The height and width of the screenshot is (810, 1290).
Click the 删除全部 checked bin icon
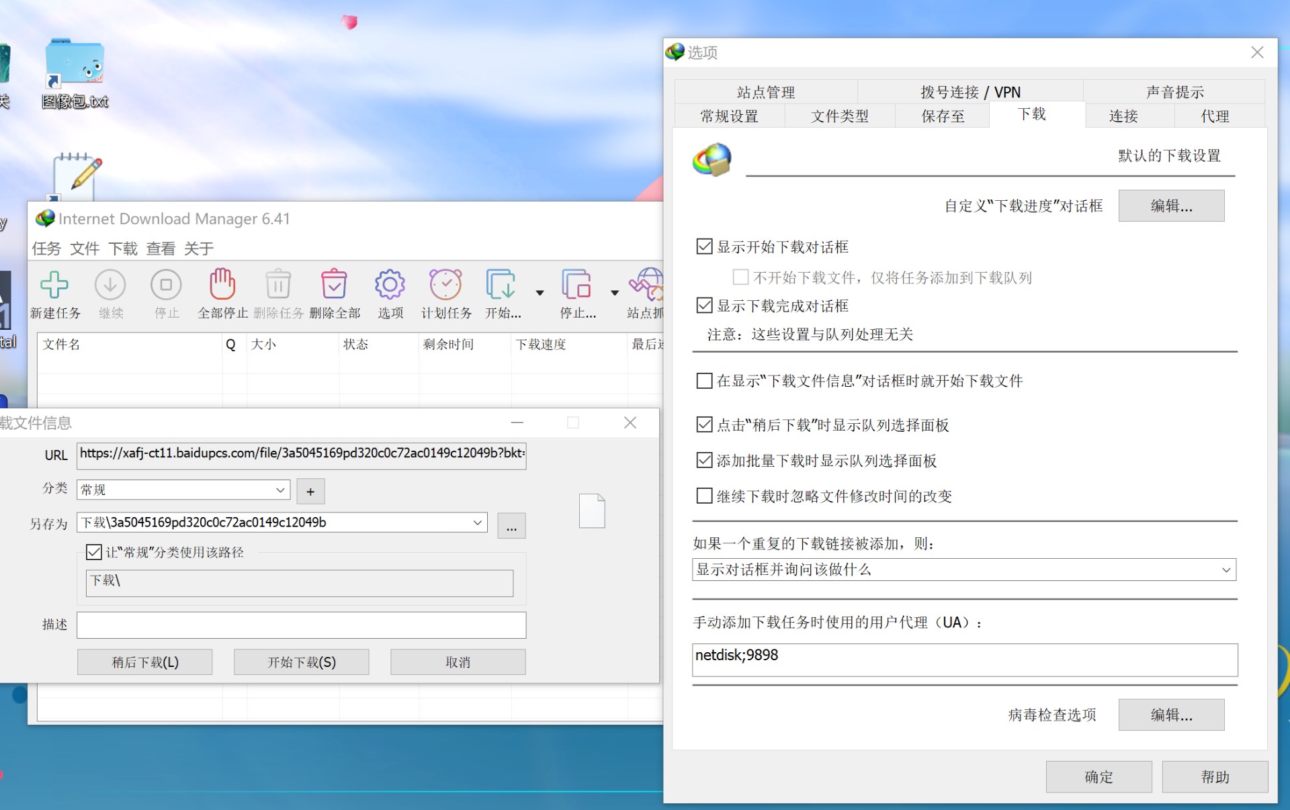click(x=334, y=284)
